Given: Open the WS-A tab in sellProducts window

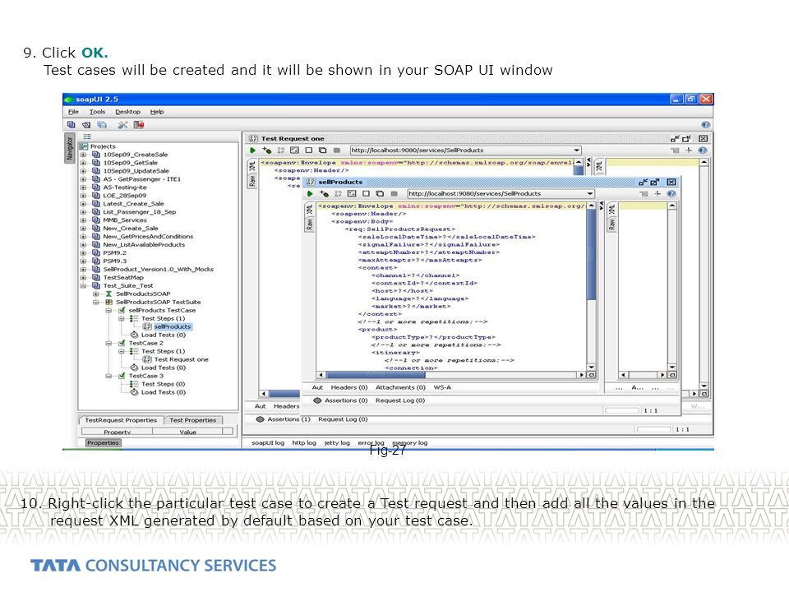Looking at the screenshot, I should (x=442, y=387).
